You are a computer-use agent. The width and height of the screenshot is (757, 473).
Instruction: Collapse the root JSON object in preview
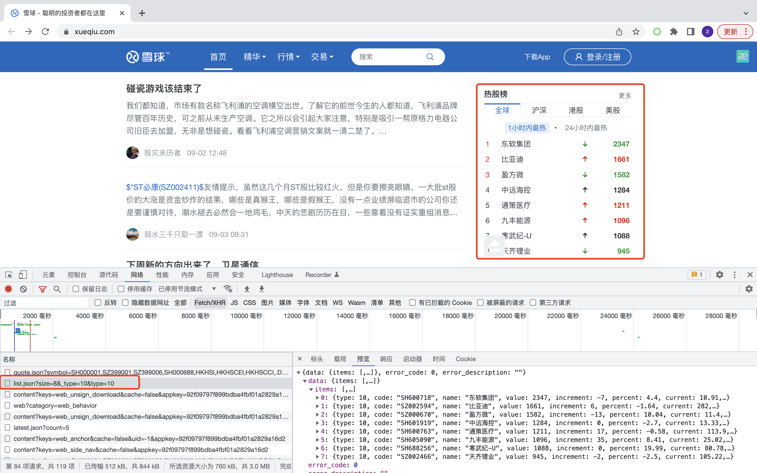tap(299, 373)
